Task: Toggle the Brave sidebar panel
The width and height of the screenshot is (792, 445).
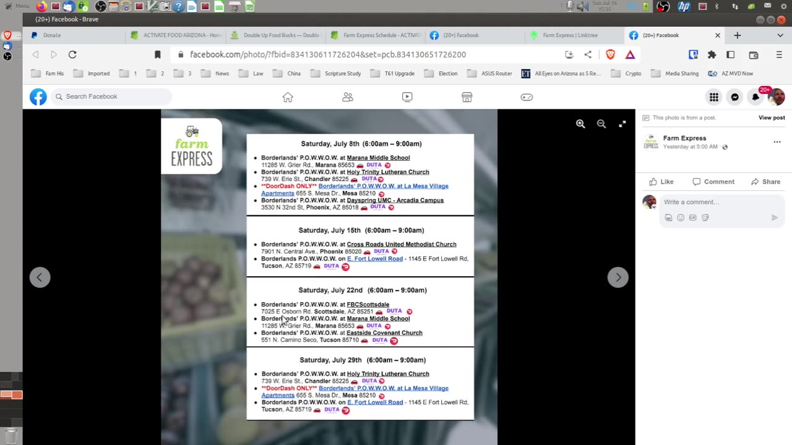Action: (x=731, y=54)
